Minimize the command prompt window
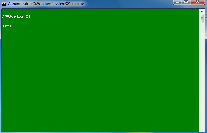 point(178,2)
